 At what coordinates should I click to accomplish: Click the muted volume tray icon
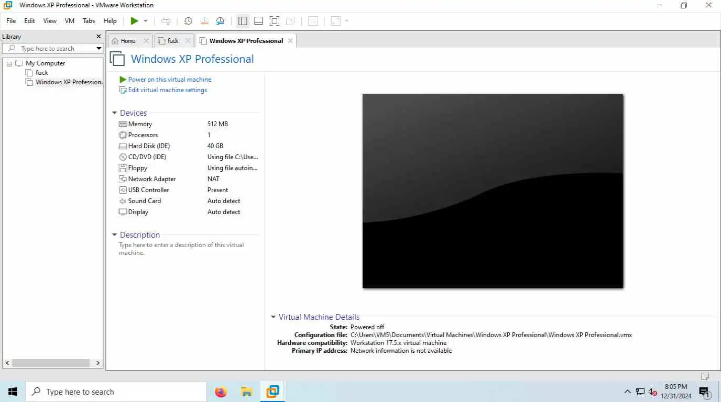pos(653,392)
